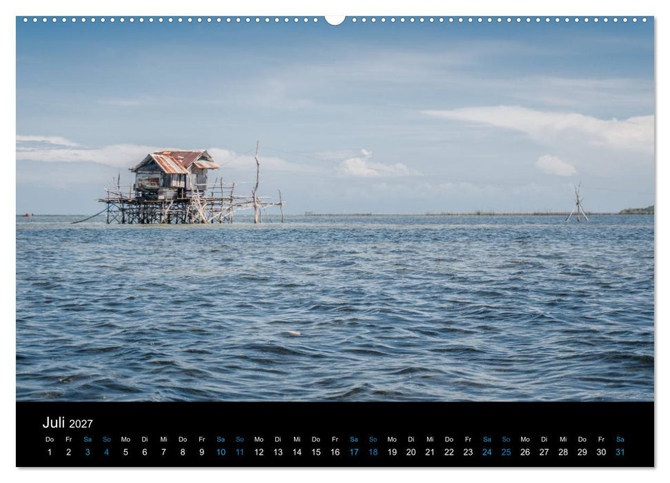Image resolution: width=670 pixels, height=483 pixels.
Task: Select date 13 in the calendar row
Action: (x=278, y=452)
